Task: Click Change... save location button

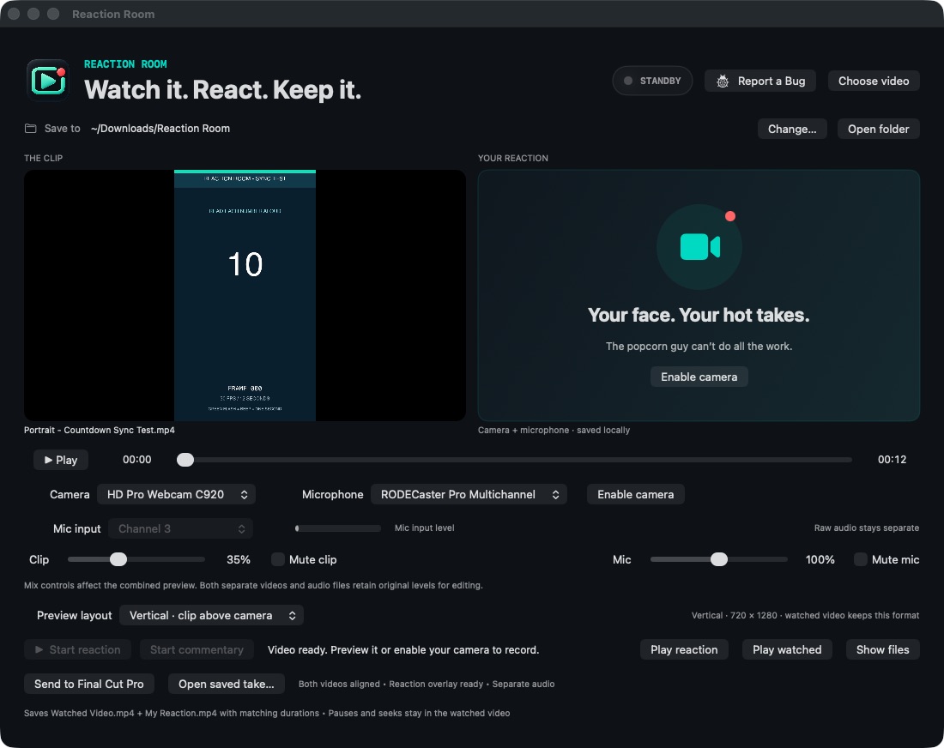Action: (x=792, y=129)
